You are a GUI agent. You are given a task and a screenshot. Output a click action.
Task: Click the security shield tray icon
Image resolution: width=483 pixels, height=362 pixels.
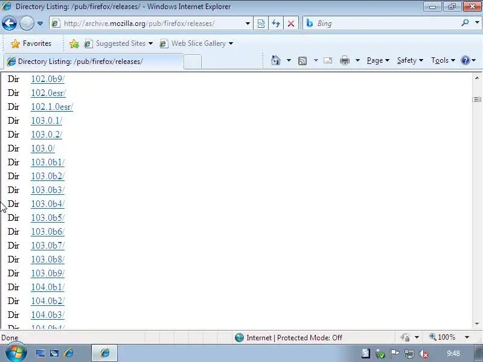(x=380, y=354)
